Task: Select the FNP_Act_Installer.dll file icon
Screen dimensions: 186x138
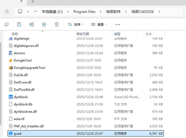Action: pyautogui.click(x=11, y=126)
